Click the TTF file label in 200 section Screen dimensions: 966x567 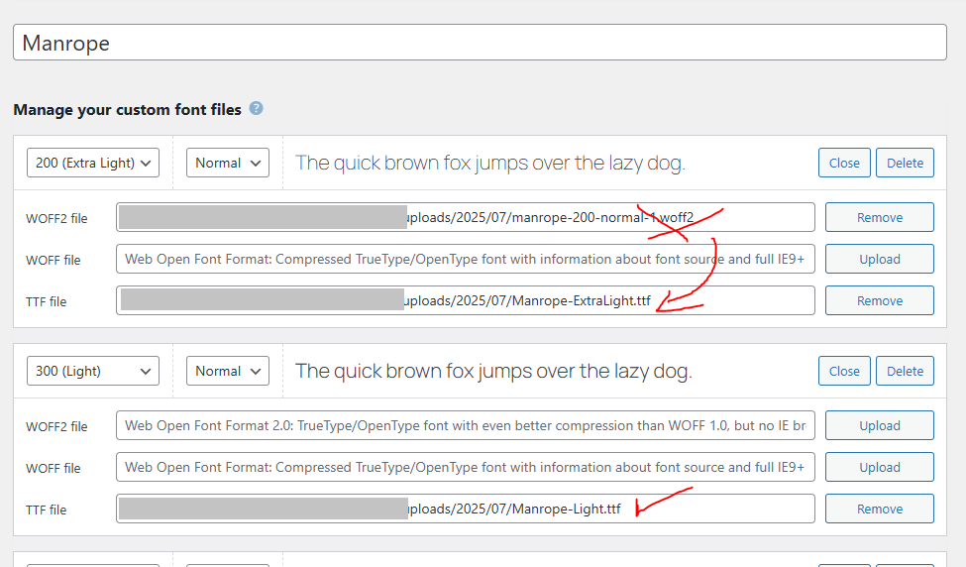pyautogui.click(x=47, y=301)
